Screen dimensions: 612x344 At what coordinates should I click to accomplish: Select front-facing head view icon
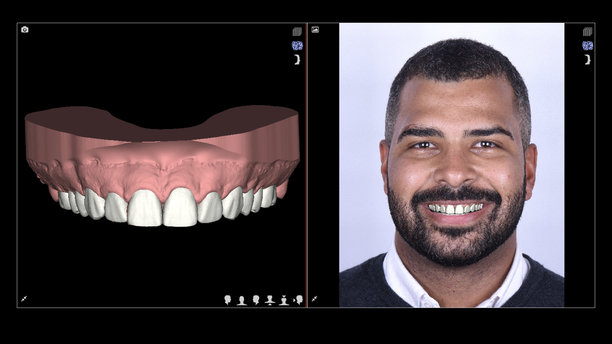click(242, 300)
